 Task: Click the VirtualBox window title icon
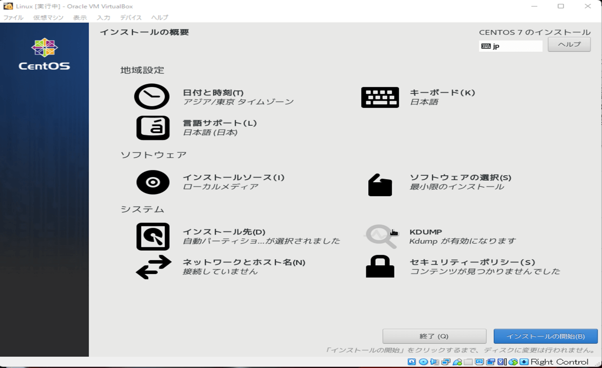[x=8, y=6]
